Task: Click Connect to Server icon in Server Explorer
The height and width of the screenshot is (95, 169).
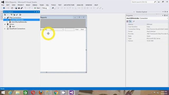Action: tap(14, 15)
